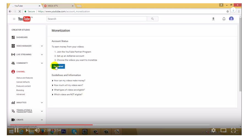Expand 'How much will my videos earn?'
Screen dimensions: 245x136
pos(67,85)
